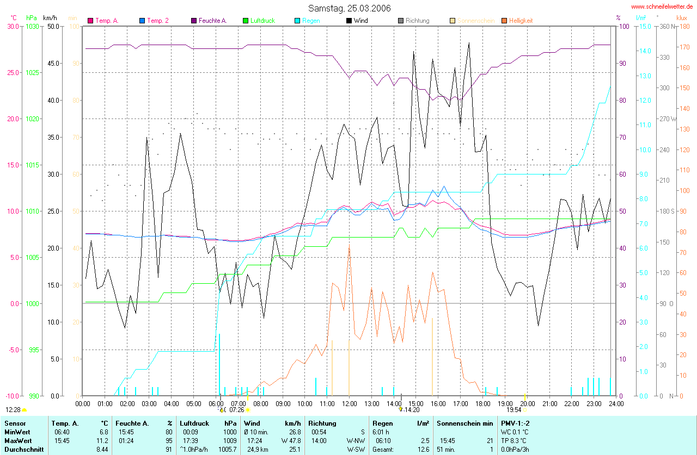Select the Temp. A. legend label
Viewport: 697px width, 455px height.
point(107,21)
